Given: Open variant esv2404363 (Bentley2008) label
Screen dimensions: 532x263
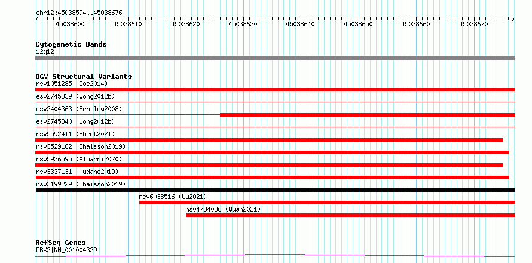Looking at the screenshot, I should pyautogui.click(x=79, y=109).
